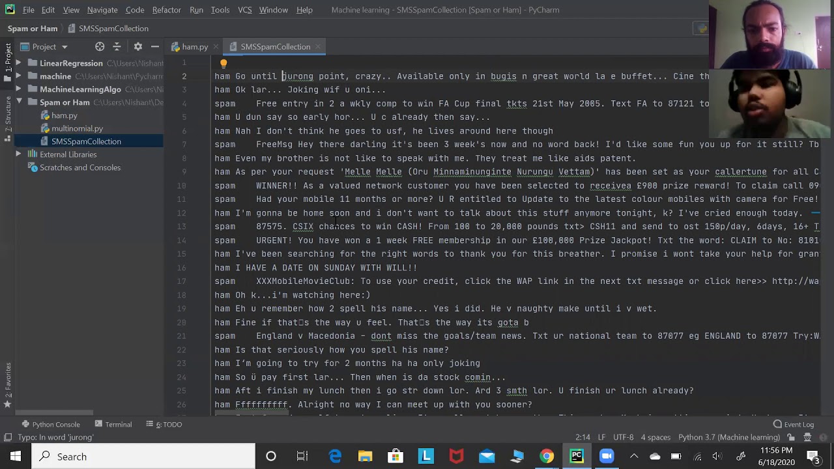The image size is (834, 469).
Task: Open the Window menu
Action: (274, 10)
